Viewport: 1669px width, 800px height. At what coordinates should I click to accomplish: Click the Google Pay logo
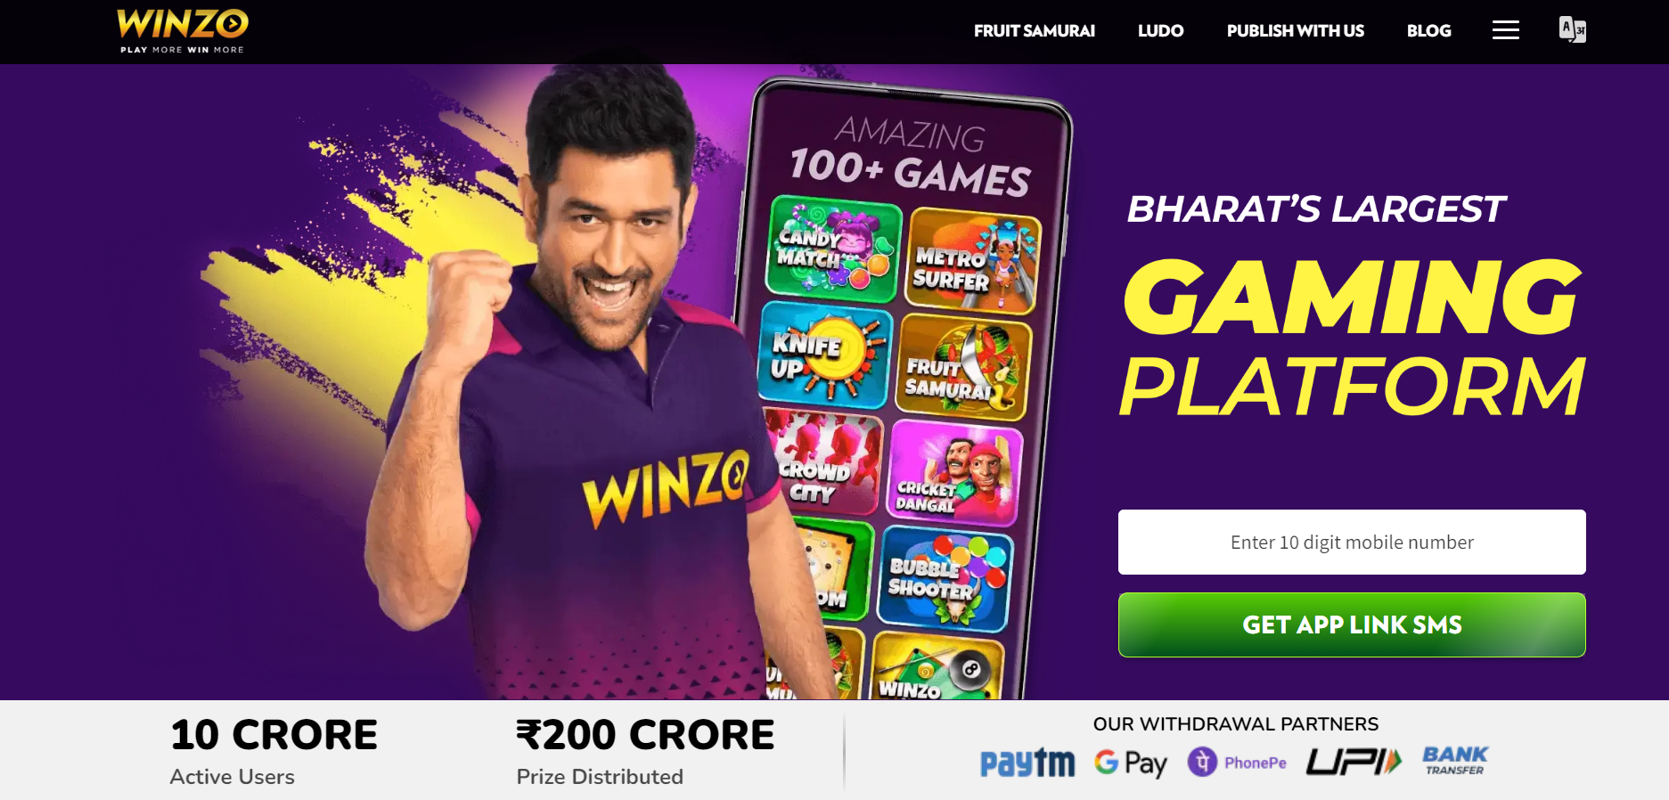[1131, 763]
